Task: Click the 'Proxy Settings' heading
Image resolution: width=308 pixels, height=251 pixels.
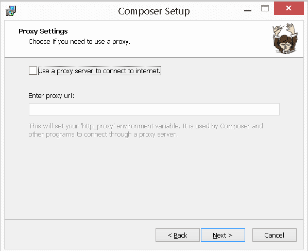Action: (43, 31)
